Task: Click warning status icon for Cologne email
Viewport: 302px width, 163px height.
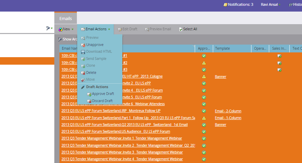Action: coord(204,77)
